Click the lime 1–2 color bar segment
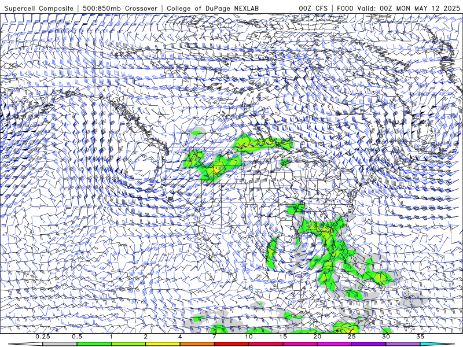The height and width of the screenshot is (347, 463). pos(128,344)
